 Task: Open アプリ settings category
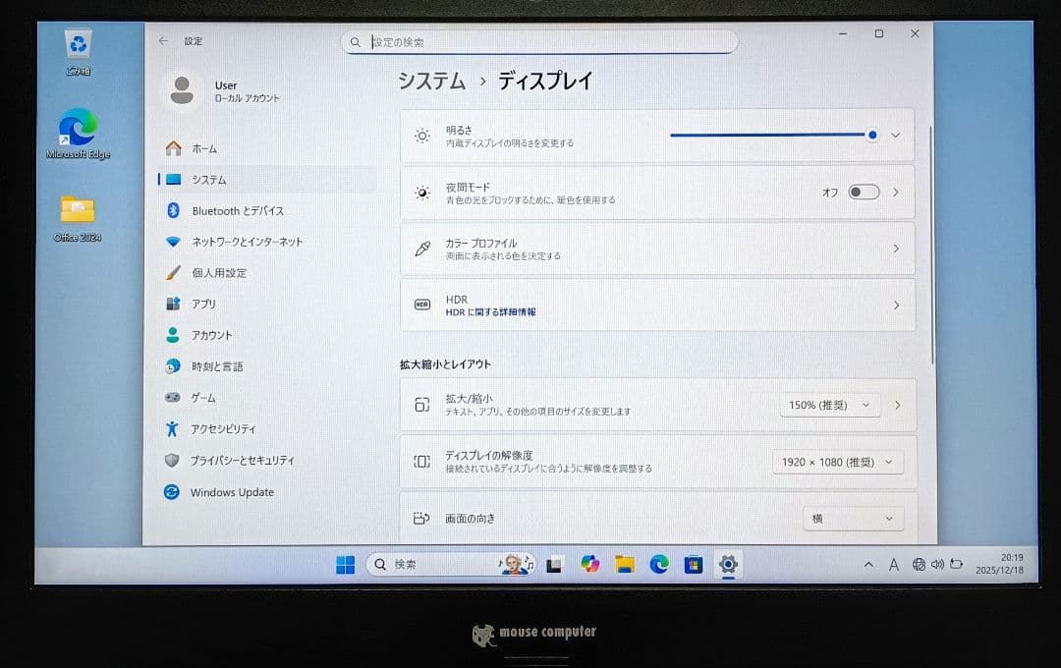pyautogui.click(x=266, y=304)
